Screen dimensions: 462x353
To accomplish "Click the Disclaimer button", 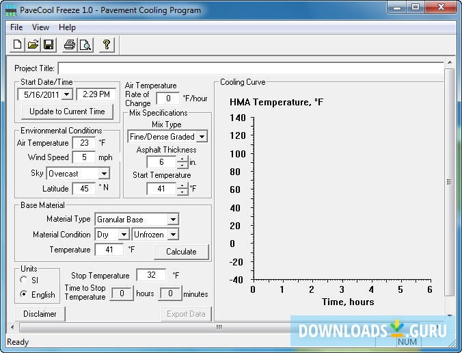I will (x=40, y=314).
